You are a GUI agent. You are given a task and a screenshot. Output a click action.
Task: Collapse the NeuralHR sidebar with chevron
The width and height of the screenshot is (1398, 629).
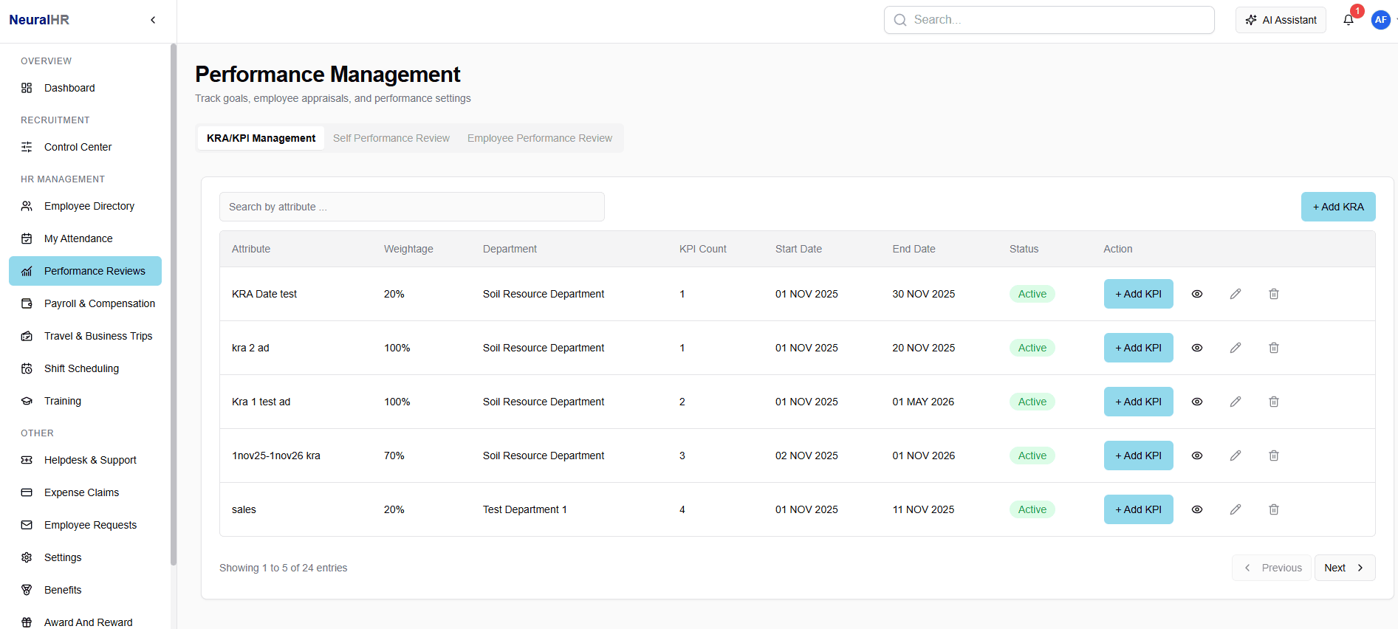coord(153,20)
